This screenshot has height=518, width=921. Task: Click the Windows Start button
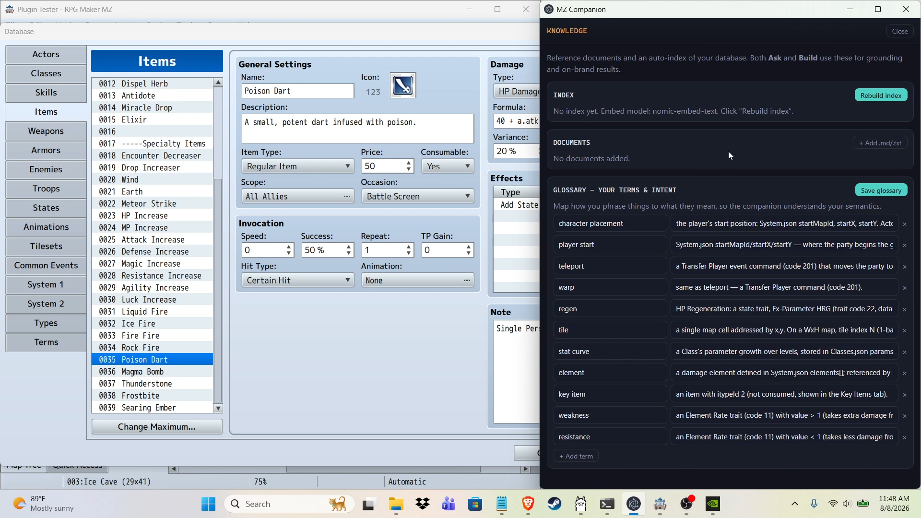208,504
